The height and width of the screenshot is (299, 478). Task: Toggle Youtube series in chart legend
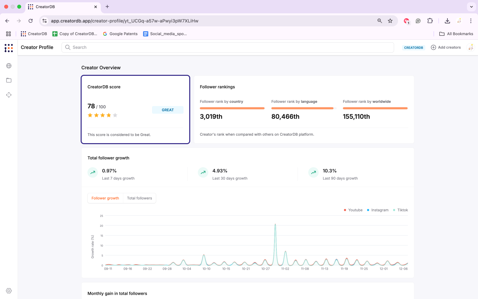pos(353,210)
